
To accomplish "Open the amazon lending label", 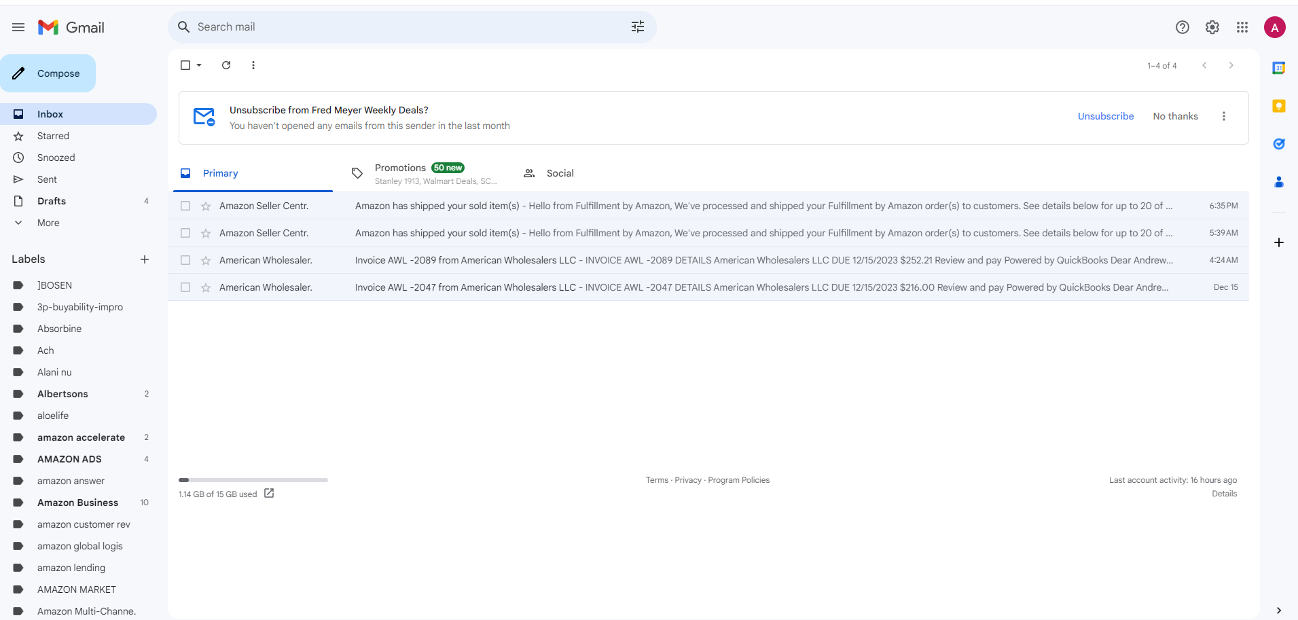I will pos(78,568).
